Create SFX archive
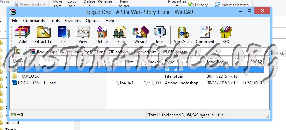The height and width of the screenshot is (130, 286). click(226, 35)
